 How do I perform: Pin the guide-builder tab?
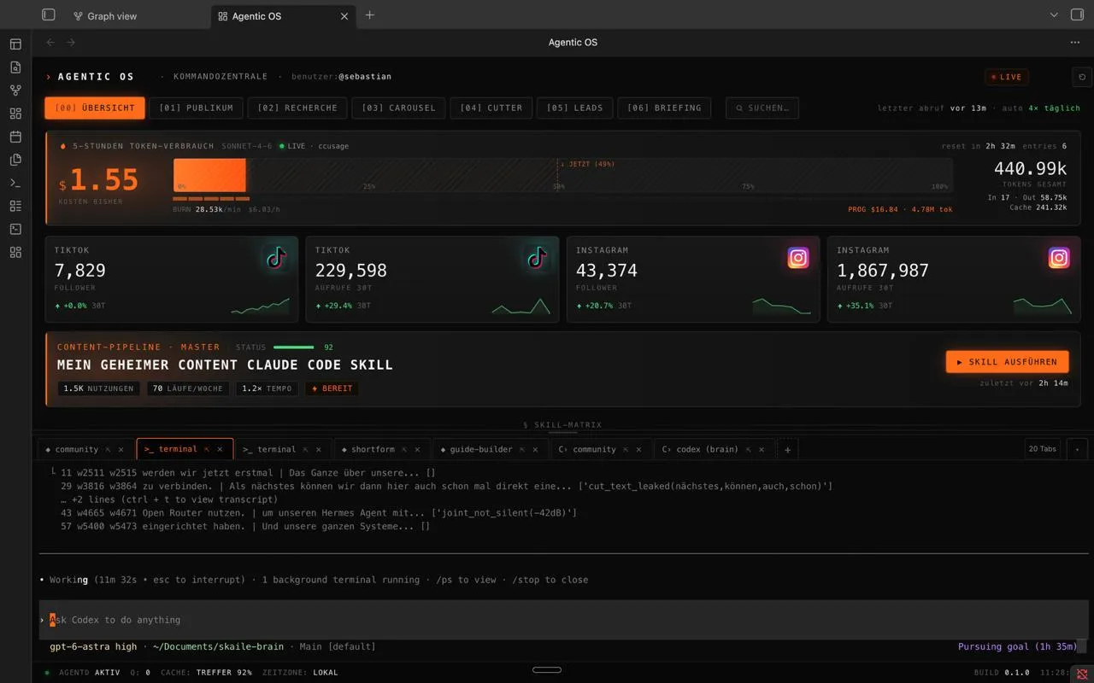coord(521,450)
